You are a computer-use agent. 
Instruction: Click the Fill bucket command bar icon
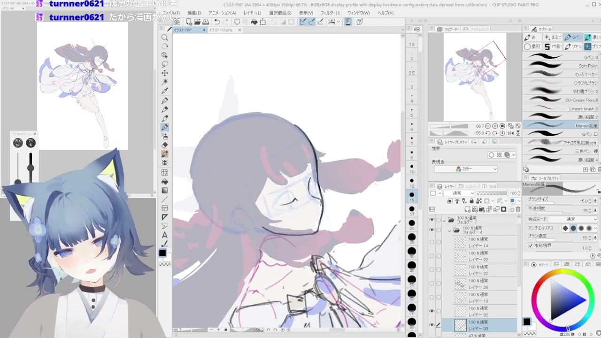pos(254,22)
